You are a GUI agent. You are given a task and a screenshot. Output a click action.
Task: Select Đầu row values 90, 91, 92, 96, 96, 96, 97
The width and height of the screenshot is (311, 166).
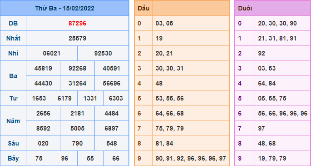click(x=191, y=158)
